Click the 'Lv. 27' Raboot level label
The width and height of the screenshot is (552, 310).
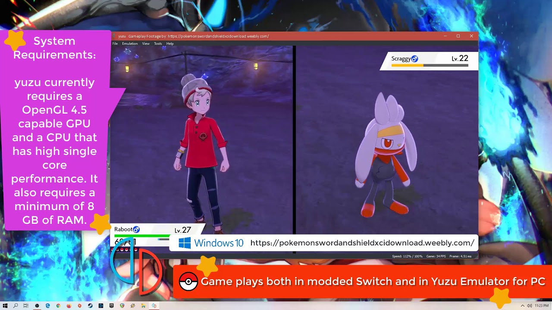pyautogui.click(x=182, y=230)
